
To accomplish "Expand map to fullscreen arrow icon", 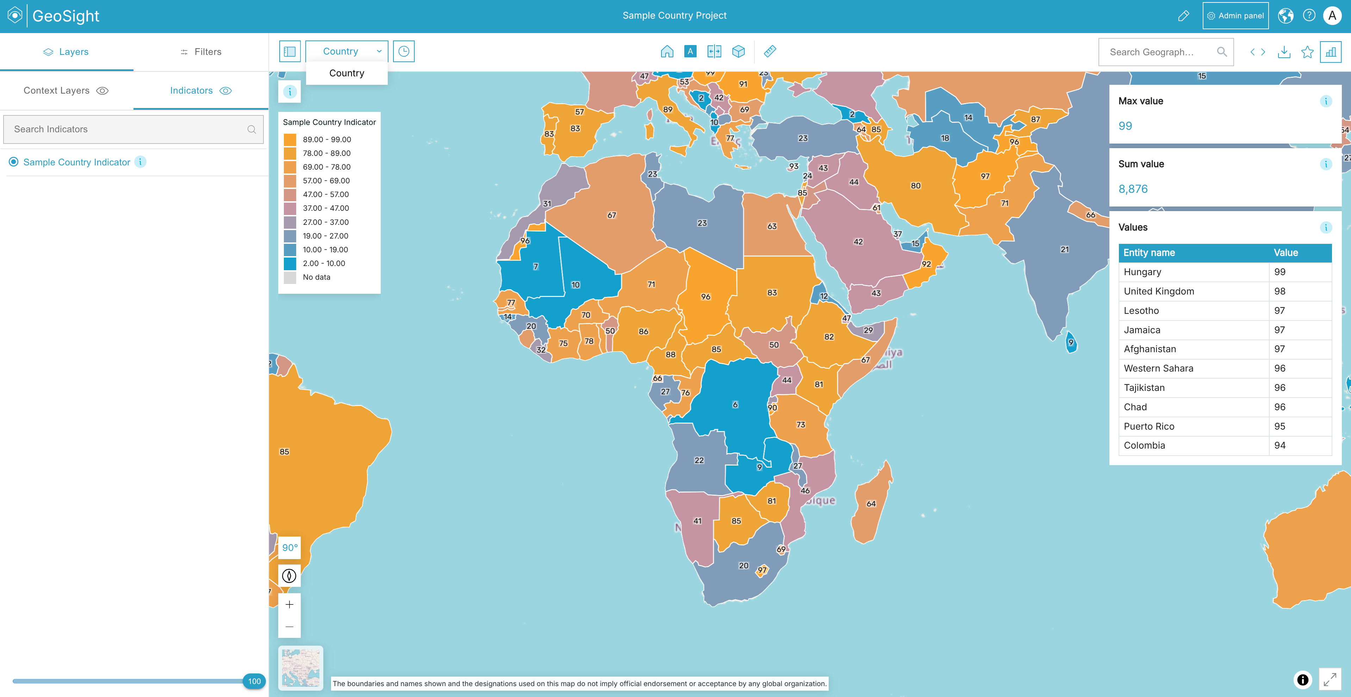I will coord(1330,680).
